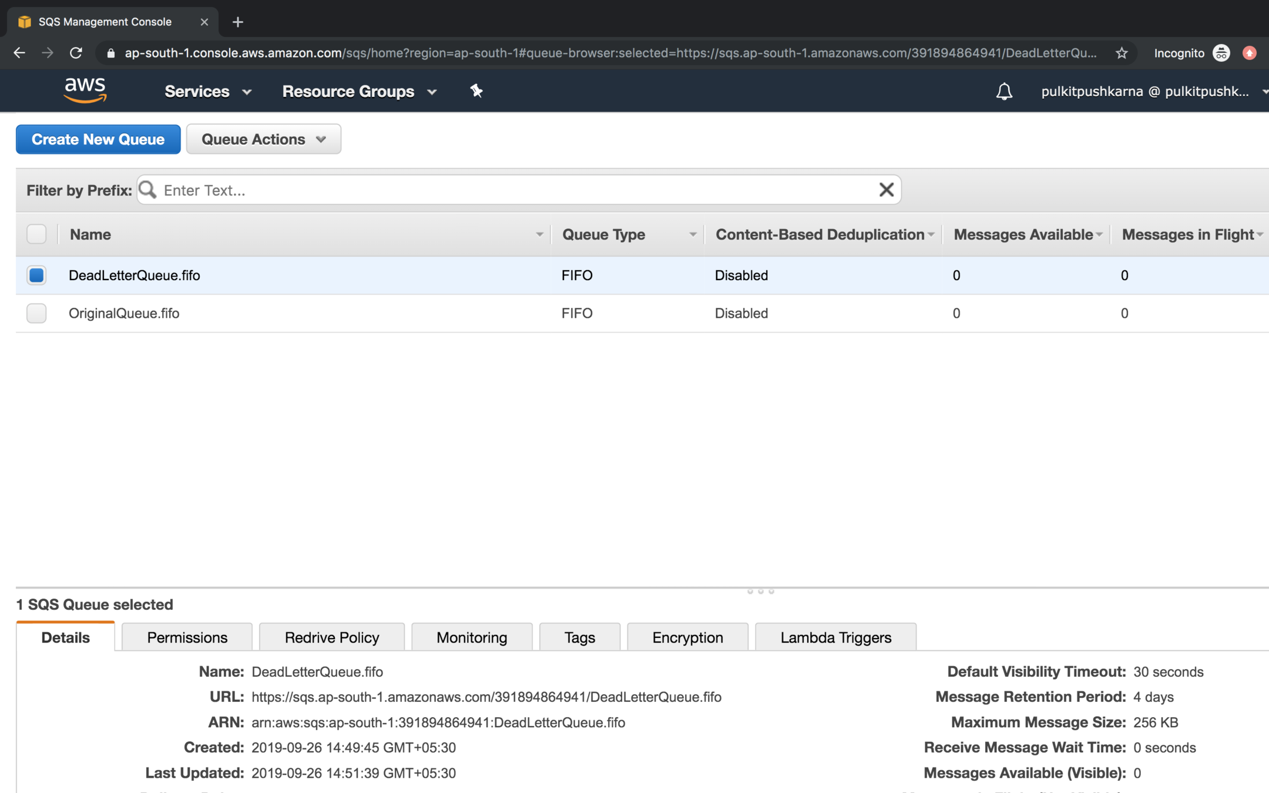Open the Lambda Triggers tab

click(835, 637)
